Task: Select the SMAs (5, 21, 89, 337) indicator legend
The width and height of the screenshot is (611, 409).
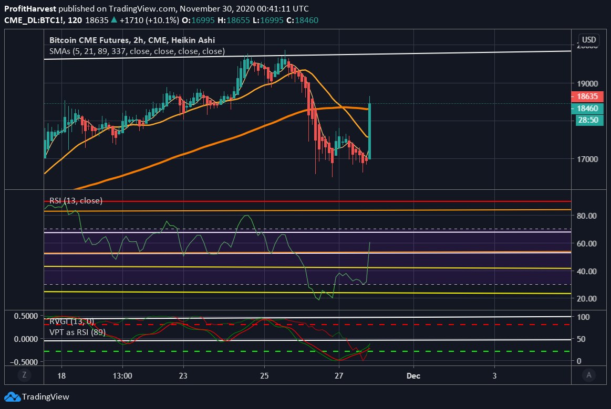Action: pos(137,51)
